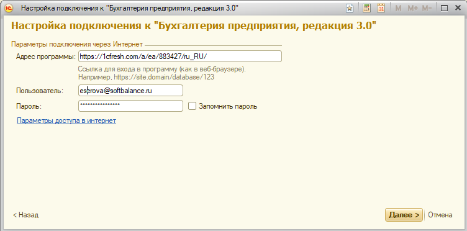Screen dimensions: 467x231
Task: Open the Параметры доступа в интернет link
Action: tap(66, 120)
